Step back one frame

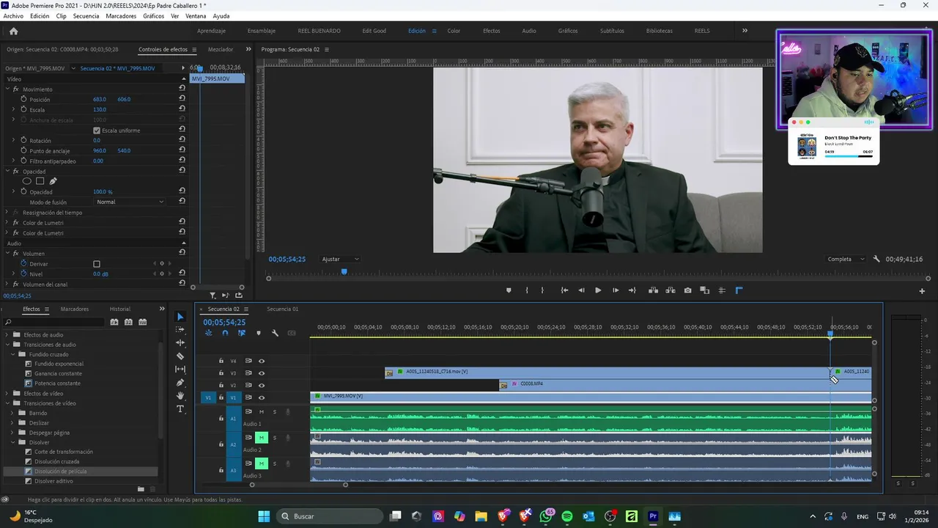581,290
